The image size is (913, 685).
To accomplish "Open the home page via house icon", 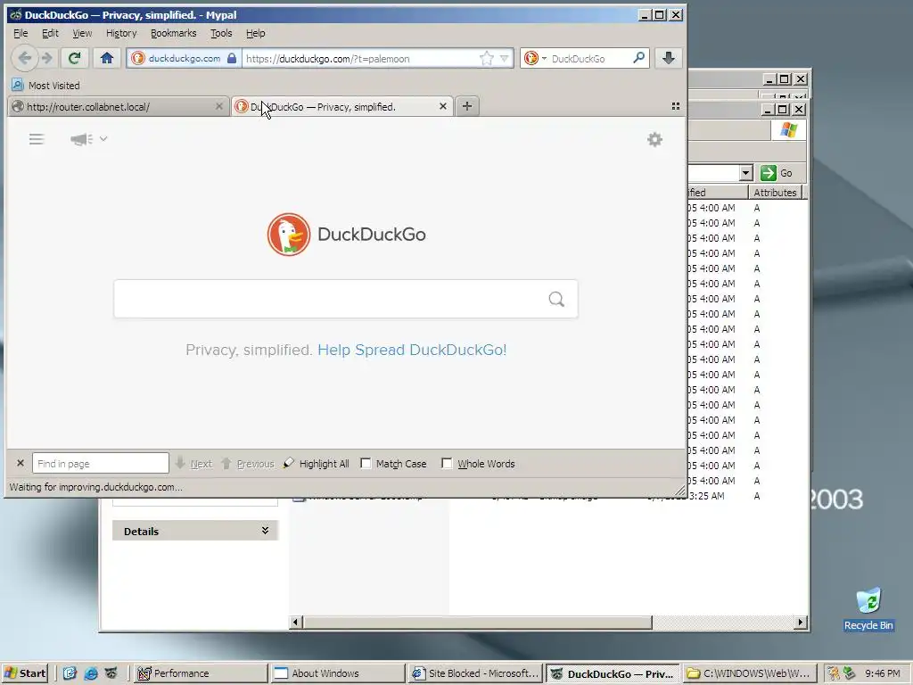I will pos(107,58).
